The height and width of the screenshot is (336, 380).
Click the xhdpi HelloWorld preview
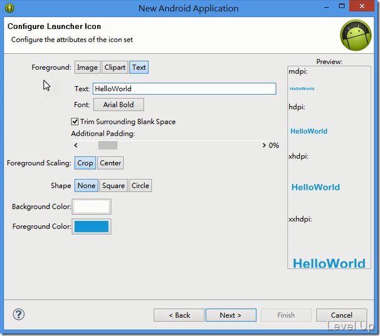click(x=315, y=187)
